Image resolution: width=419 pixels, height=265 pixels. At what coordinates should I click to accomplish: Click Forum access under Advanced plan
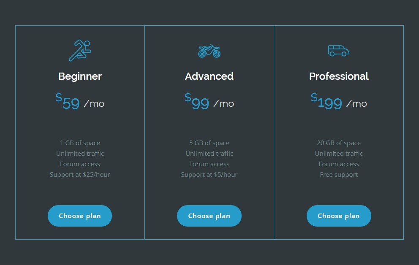[209, 164]
